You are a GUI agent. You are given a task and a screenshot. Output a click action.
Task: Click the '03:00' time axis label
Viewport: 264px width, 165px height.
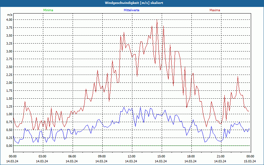tap(43, 156)
